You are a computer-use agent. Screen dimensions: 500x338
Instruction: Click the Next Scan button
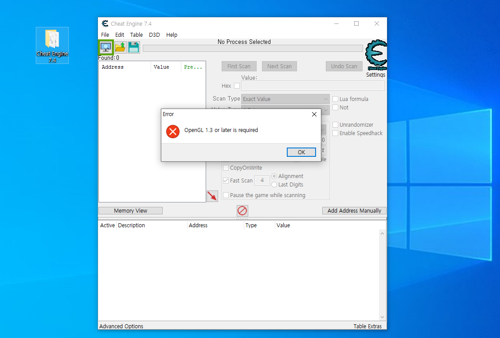click(x=279, y=66)
